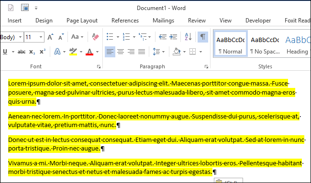Open the borders dropdown arrow
311x183 pixels.
pyautogui.click(x=201, y=52)
